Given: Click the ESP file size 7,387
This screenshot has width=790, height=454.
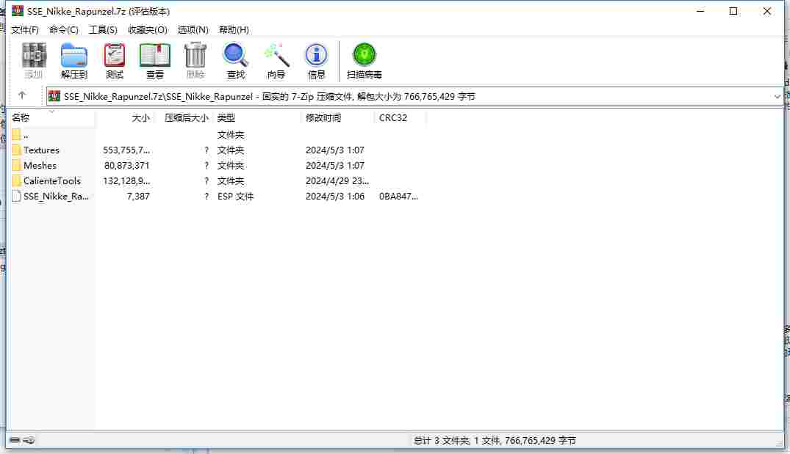Looking at the screenshot, I should 138,196.
